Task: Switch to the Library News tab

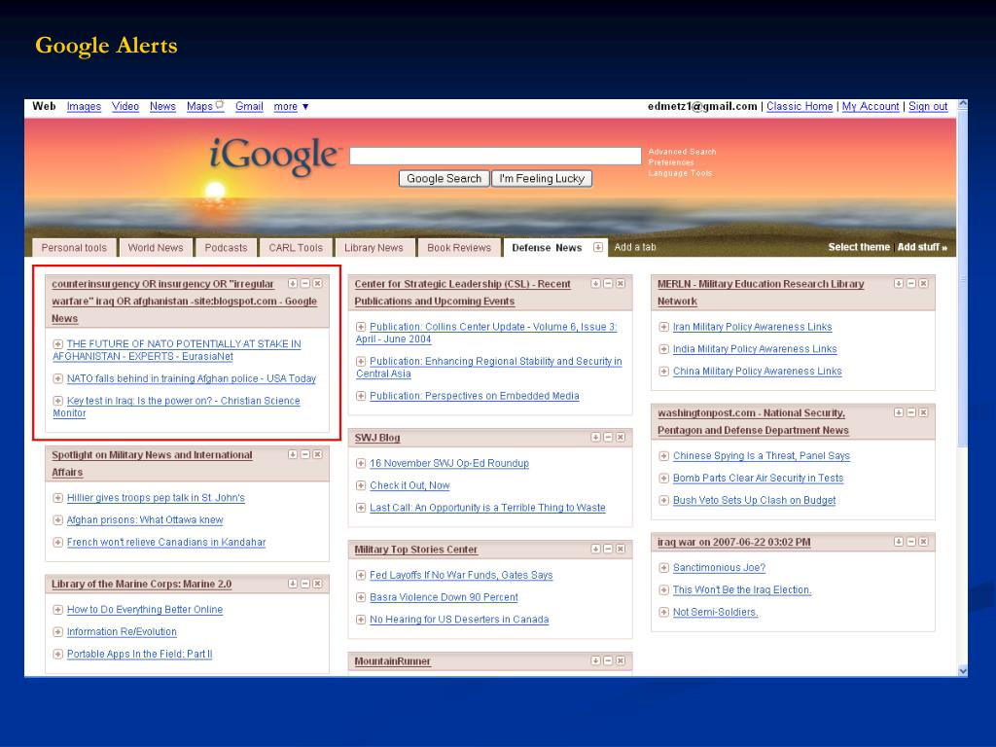Action: [373, 248]
